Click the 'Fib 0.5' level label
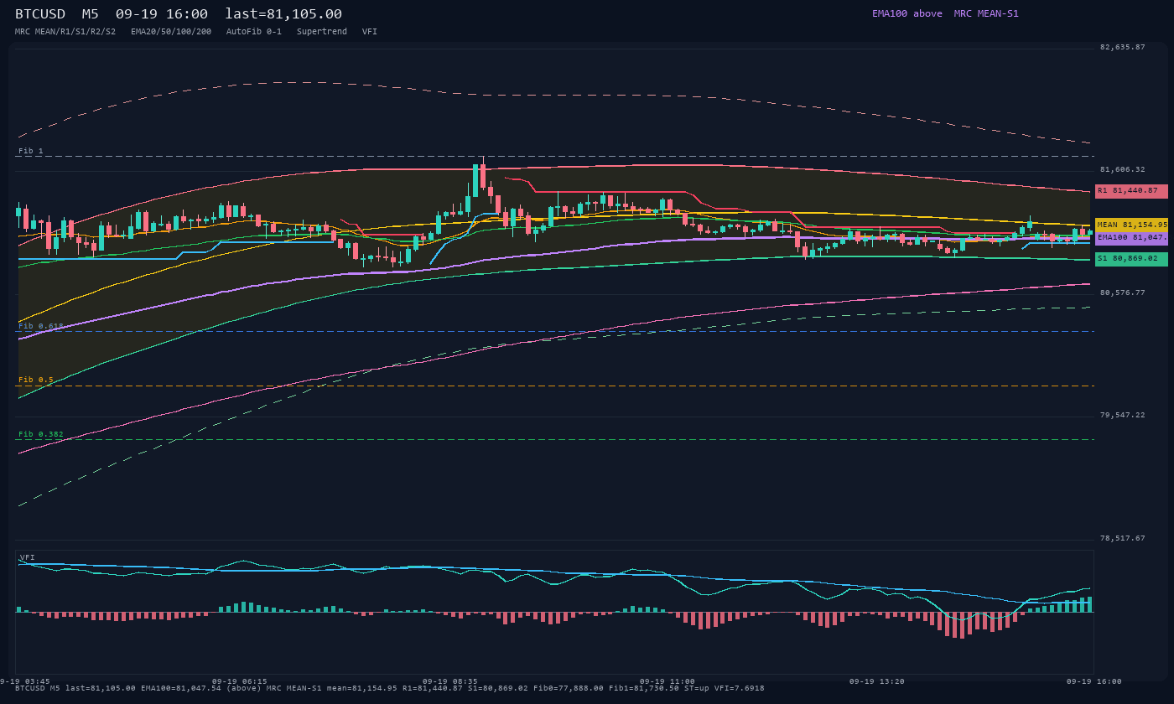The width and height of the screenshot is (1174, 704). click(x=36, y=380)
